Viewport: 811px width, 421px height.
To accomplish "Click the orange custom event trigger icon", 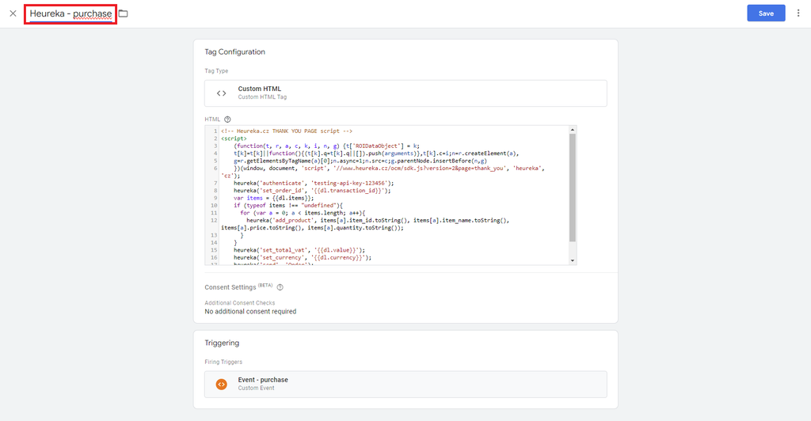I will point(222,385).
